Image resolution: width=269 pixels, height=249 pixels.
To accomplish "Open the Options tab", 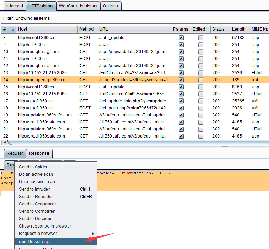I will click(110, 6).
